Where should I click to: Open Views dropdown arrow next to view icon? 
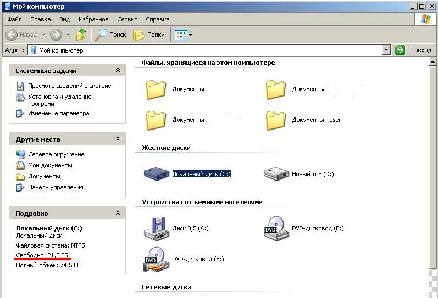(190, 35)
